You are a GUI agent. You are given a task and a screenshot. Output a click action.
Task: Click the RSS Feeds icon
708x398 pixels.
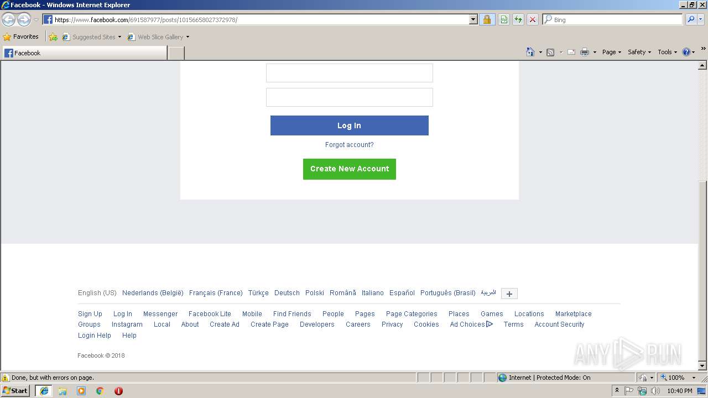[x=550, y=52]
